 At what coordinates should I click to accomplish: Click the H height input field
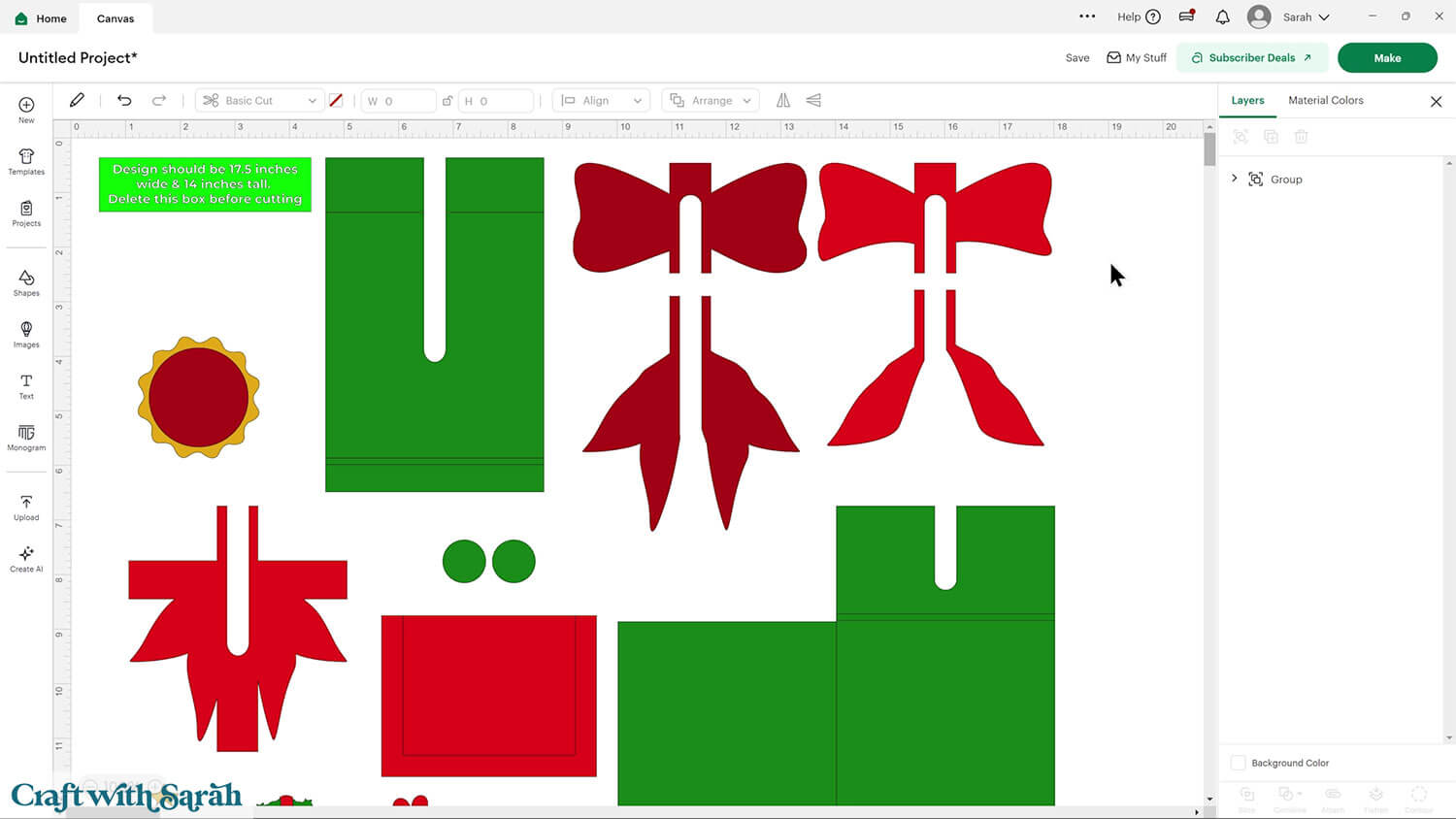[496, 101]
